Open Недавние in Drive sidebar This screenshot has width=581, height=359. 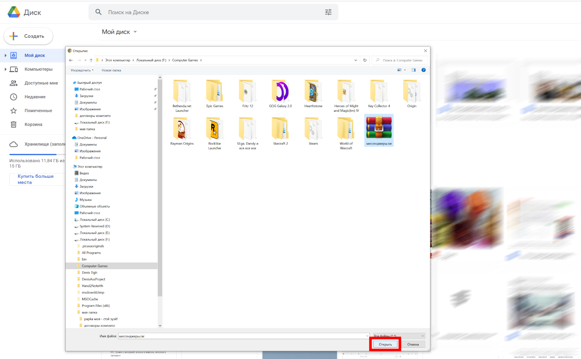click(x=35, y=97)
